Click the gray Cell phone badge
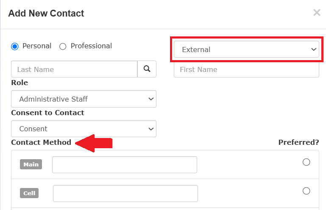Image resolution: width=326 pixels, height=210 pixels. coord(29,193)
